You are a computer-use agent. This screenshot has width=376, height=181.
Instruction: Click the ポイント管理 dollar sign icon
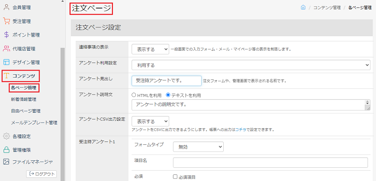pyautogui.click(x=7, y=35)
